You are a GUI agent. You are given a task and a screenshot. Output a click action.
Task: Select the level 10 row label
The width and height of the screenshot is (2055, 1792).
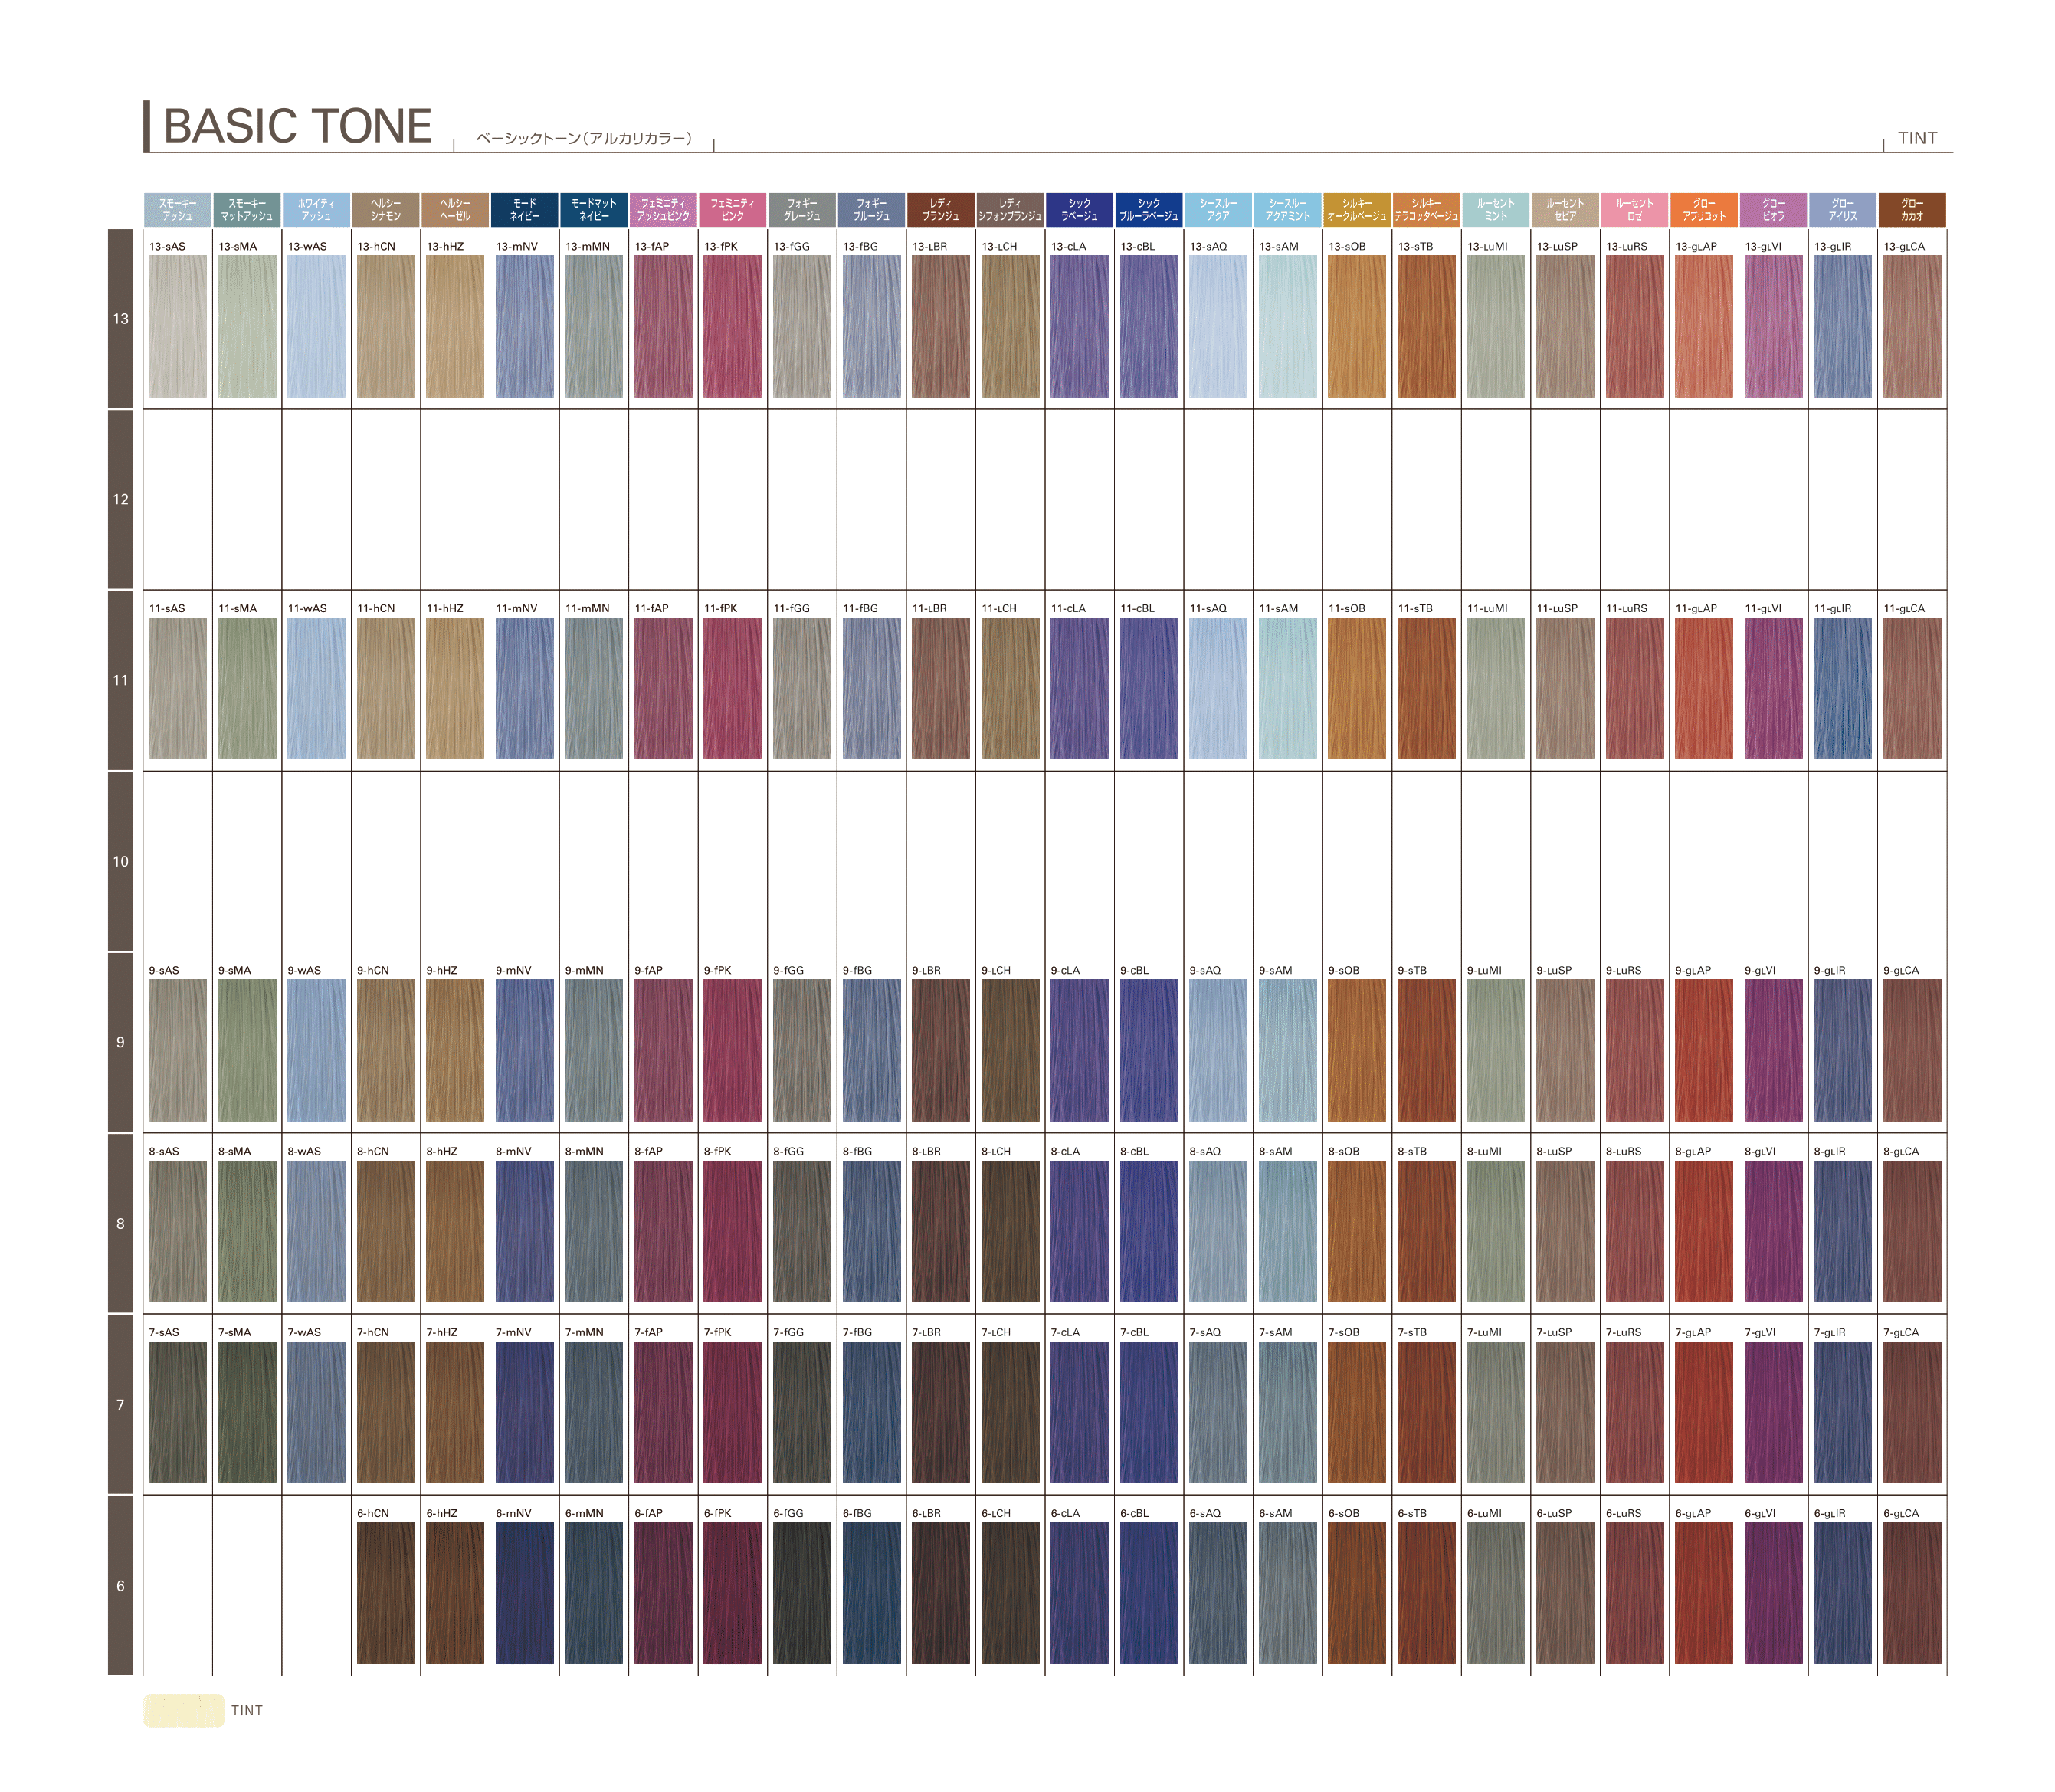click(x=120, y=861)
